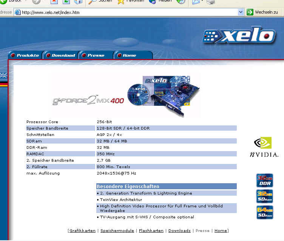Click the Wechseln zu go button

(x=262, y=12)
